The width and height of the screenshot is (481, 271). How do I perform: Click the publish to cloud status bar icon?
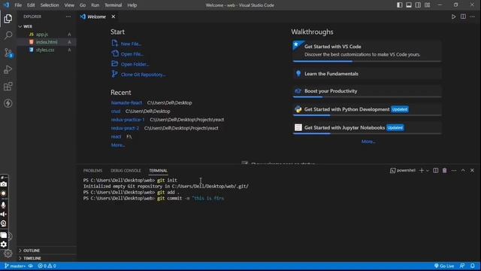[x=31, y=266]
